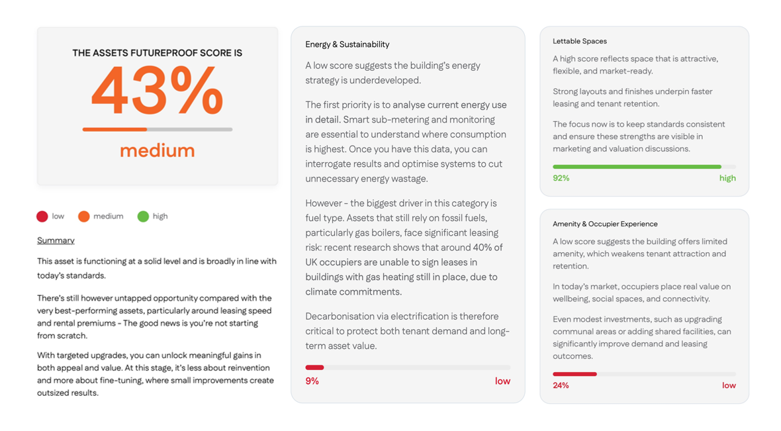Click the Energy & Sustainability heading
This screenshot has width=781, height=431.
[347, 44]
